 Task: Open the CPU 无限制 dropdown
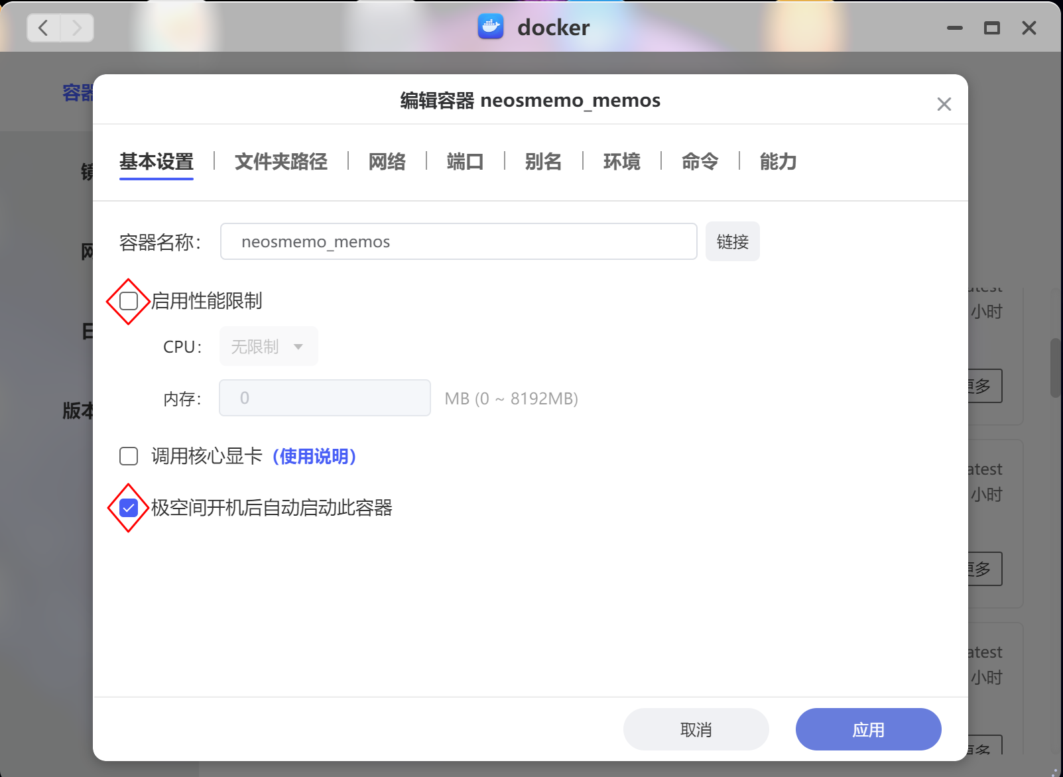269,346
